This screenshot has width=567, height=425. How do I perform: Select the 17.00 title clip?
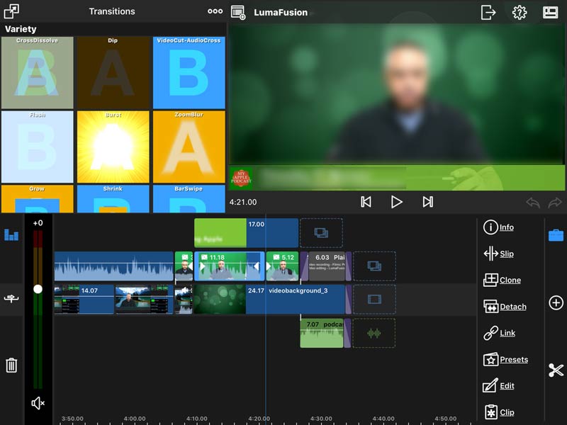[246, 233]
